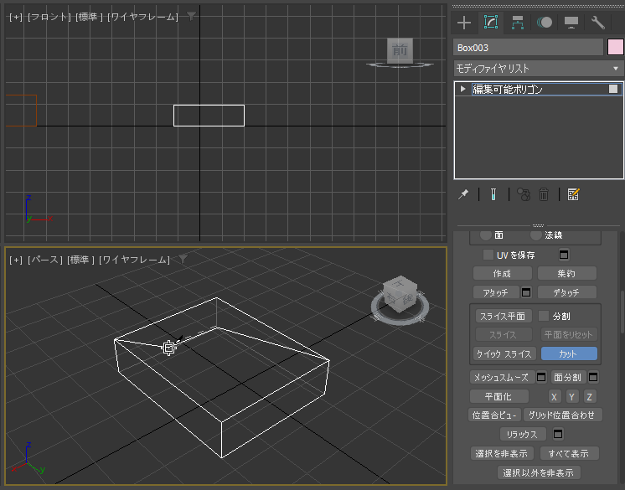This screenshot has height=490, width=625.
Task: Enable the 分割 checkbox
Action: (544, 316)
